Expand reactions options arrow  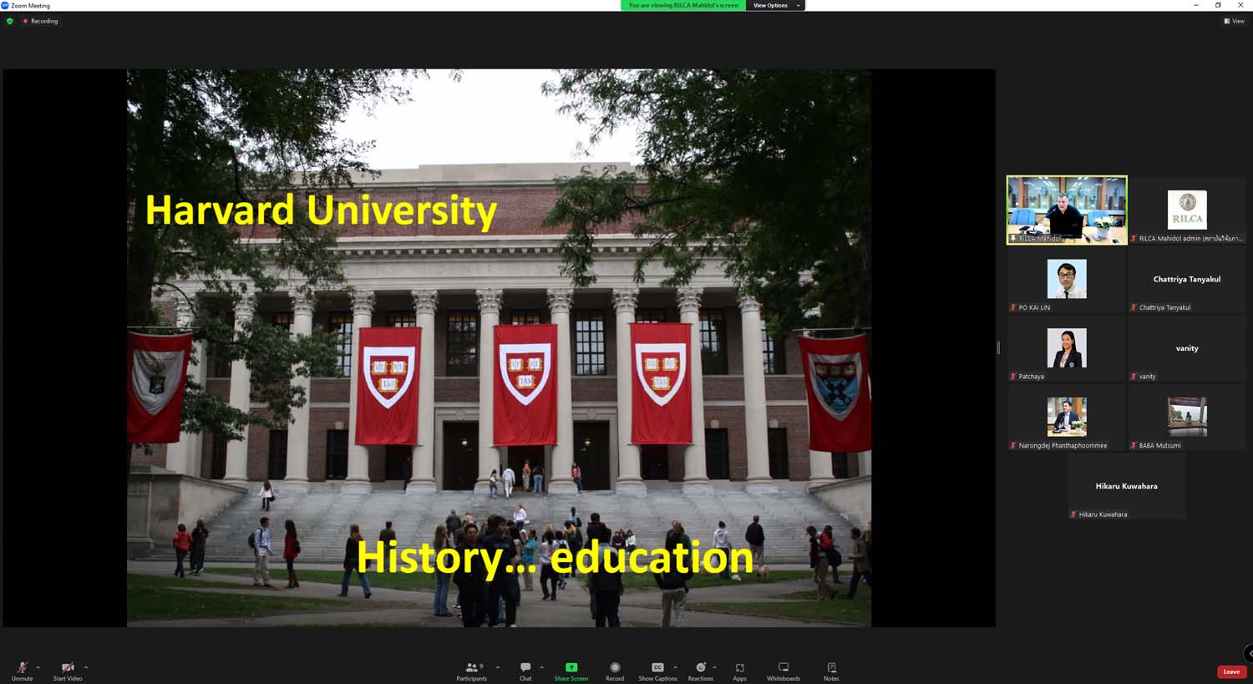[x=714, y=667]
